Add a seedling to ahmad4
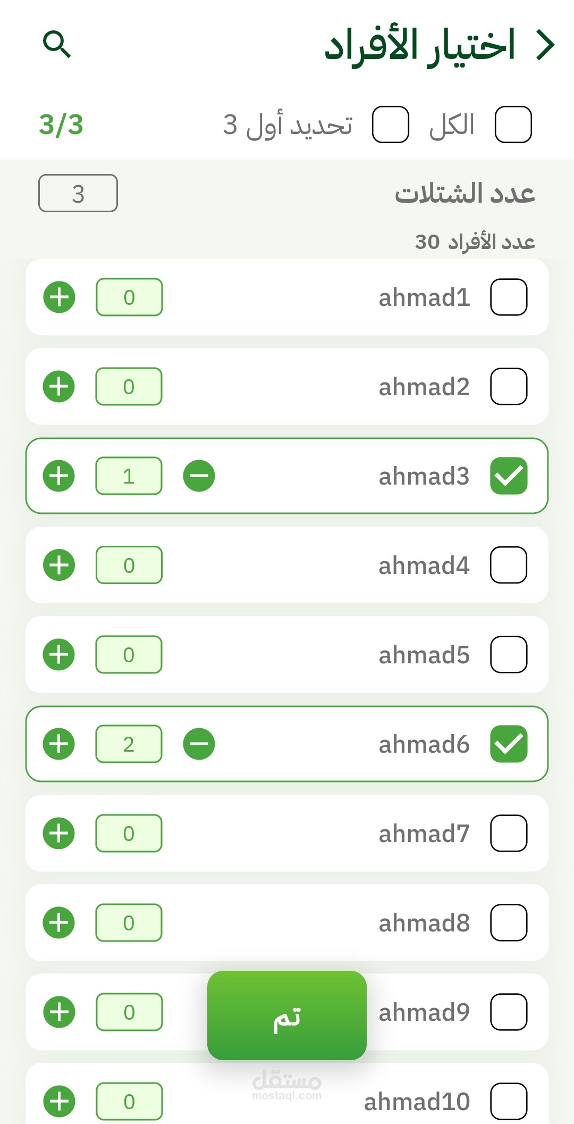The width and height of the screenshot is (574, 1124). (59, 565)
